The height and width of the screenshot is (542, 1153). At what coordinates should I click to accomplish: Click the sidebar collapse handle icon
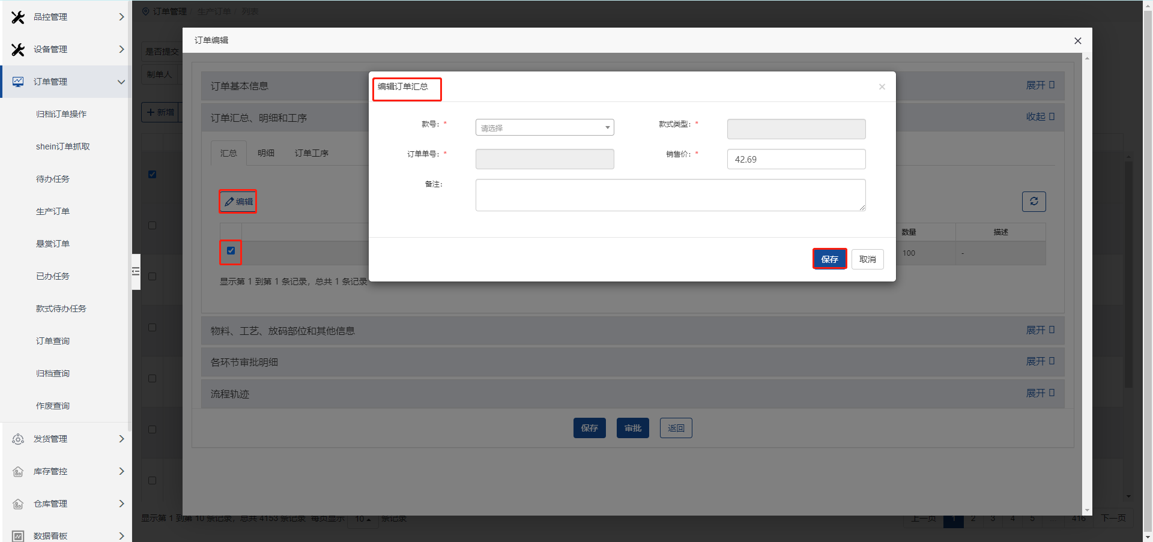coord(136,271)
